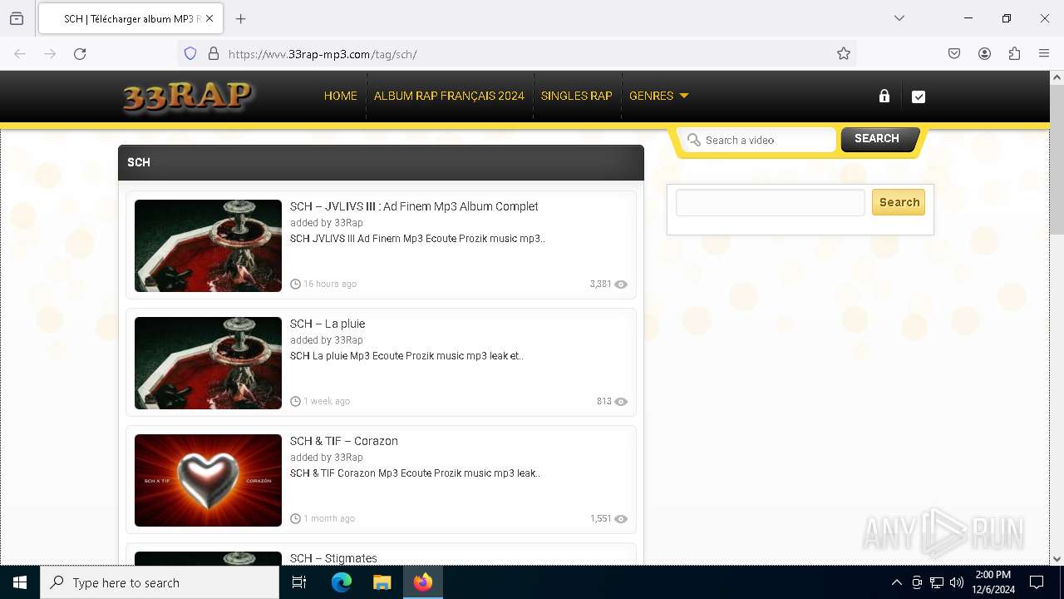Open the SCH – Stigmates link
The image size is (1064, 599).
pos(333,558)
